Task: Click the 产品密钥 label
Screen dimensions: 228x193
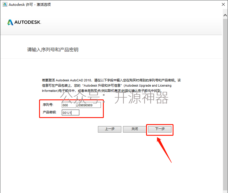Action: pos(50,112)
